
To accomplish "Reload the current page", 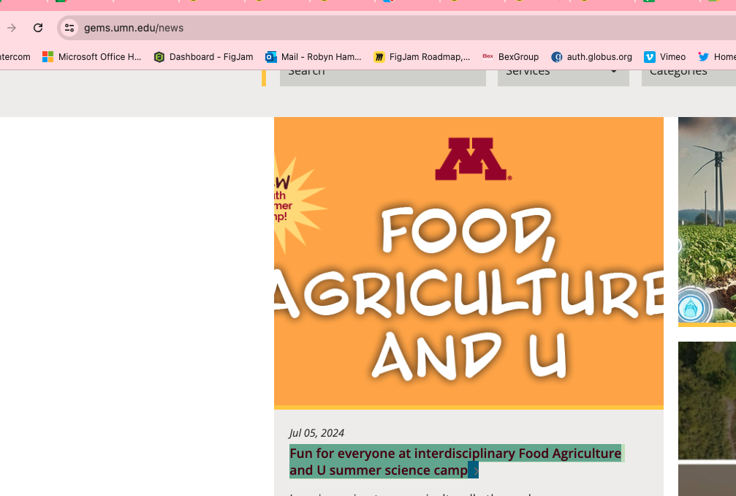I will tap(38, 28).
